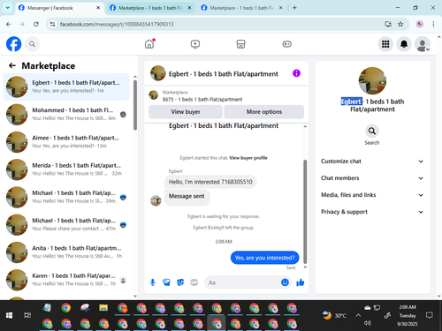Open the Merida conversation
Viewport: 442px width, 331px height.
click(66, 169)
